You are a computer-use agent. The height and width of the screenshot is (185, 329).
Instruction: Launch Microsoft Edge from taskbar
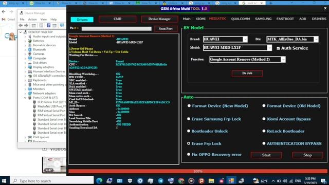click(x=99, y=180)
